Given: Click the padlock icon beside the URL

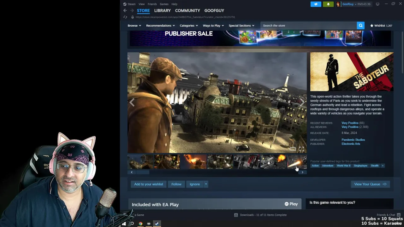Looking at the screenshot, I should [x=133, y=17].
